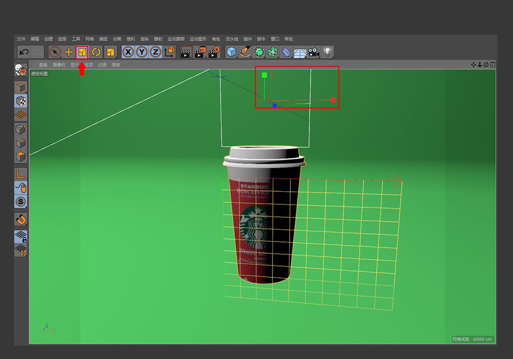This screenshot has height=359, width=513.
Task: Open the 插件 menu
Action: pyautogui.click(x=247, y=39)
